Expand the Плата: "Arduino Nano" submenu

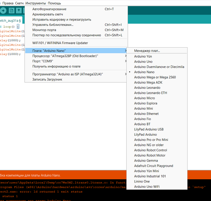76,51
